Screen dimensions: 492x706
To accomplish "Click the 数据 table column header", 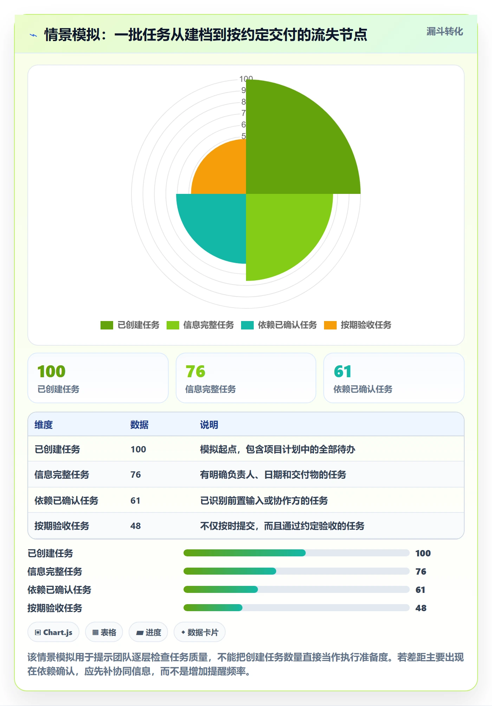I will pos(140,425).
